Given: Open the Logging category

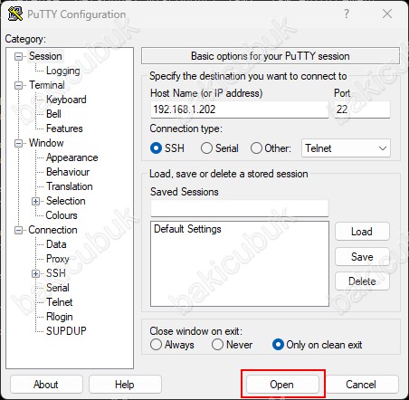Looking at the screenshot, I should tap(63, 71).
